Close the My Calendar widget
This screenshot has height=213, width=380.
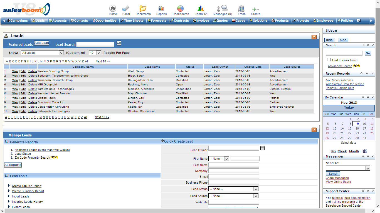pyautogui.click(x=372, y=97)
